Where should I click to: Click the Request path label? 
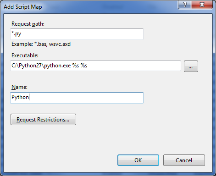click(28, 24)
